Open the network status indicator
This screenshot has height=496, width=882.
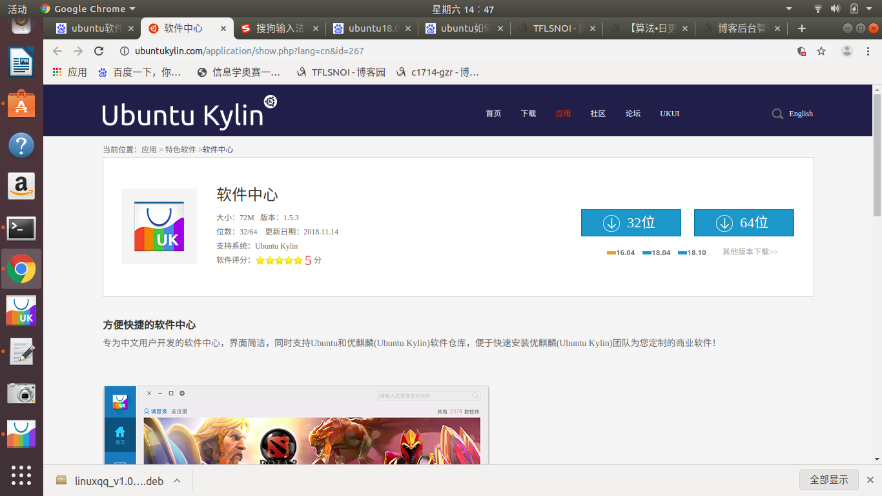tap(818, 9)
